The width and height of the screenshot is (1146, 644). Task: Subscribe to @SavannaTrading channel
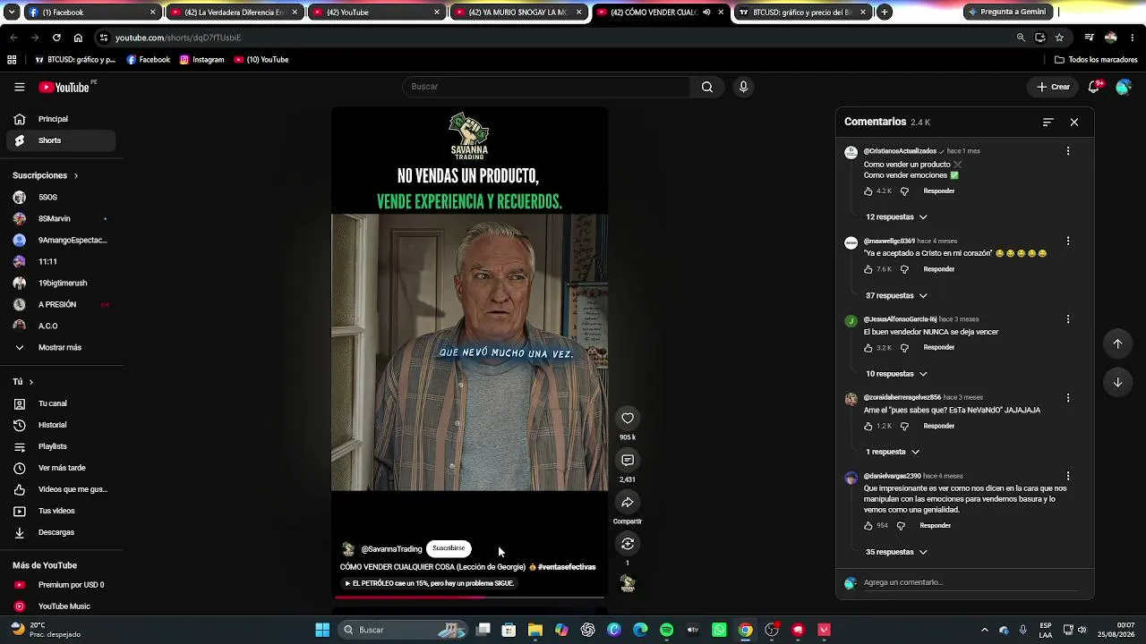[x=449, y=548]
